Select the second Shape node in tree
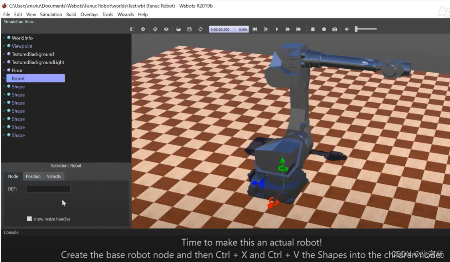This screenshot has height=262, width=450. (18, 95)
